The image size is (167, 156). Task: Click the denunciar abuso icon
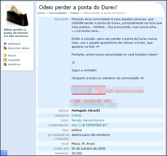click(5, 48)
